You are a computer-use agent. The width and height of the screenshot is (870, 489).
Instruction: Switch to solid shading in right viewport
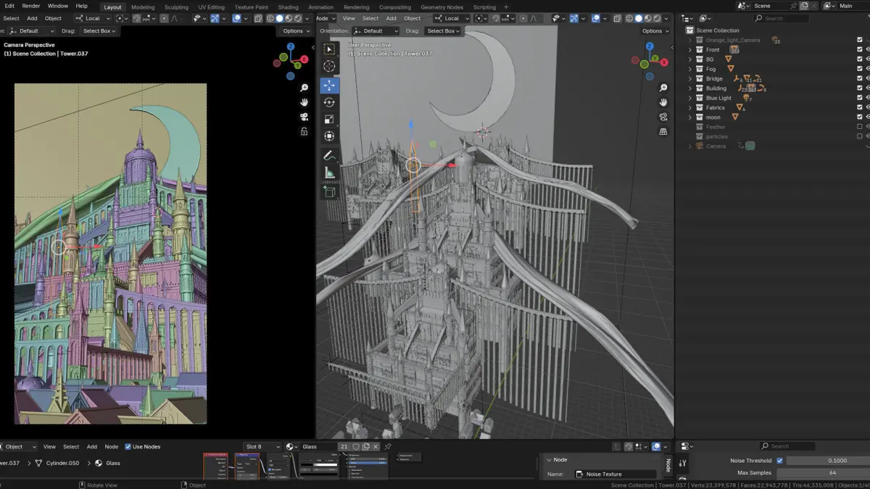point(639,18)
